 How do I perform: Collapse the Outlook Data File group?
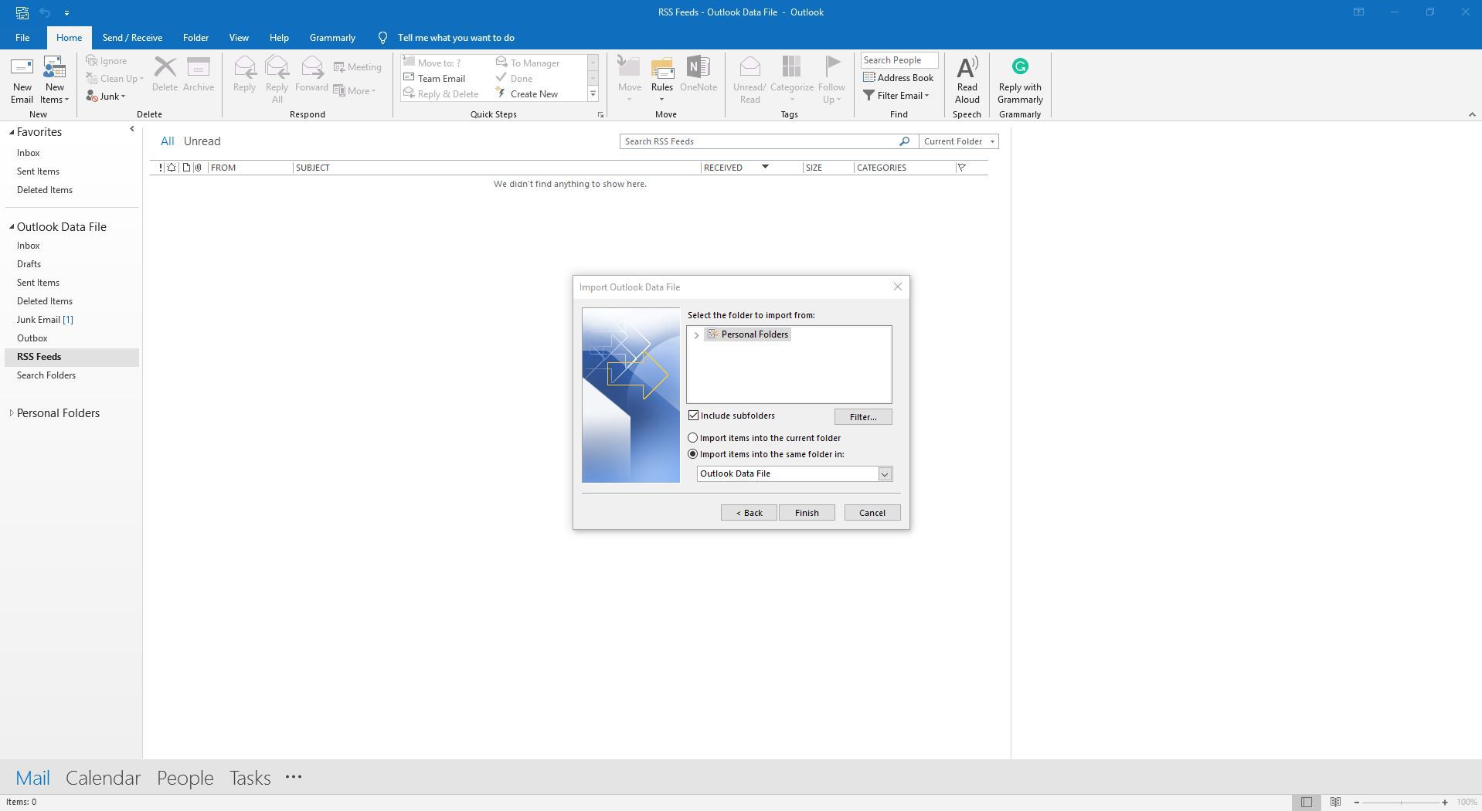coord(12,227)
